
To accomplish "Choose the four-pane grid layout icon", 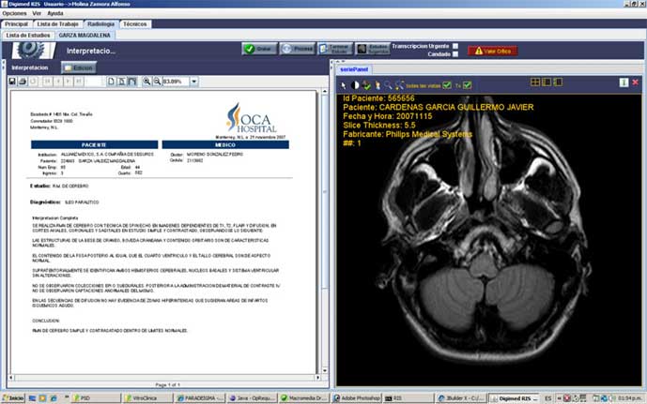I will tap(535, 82).
